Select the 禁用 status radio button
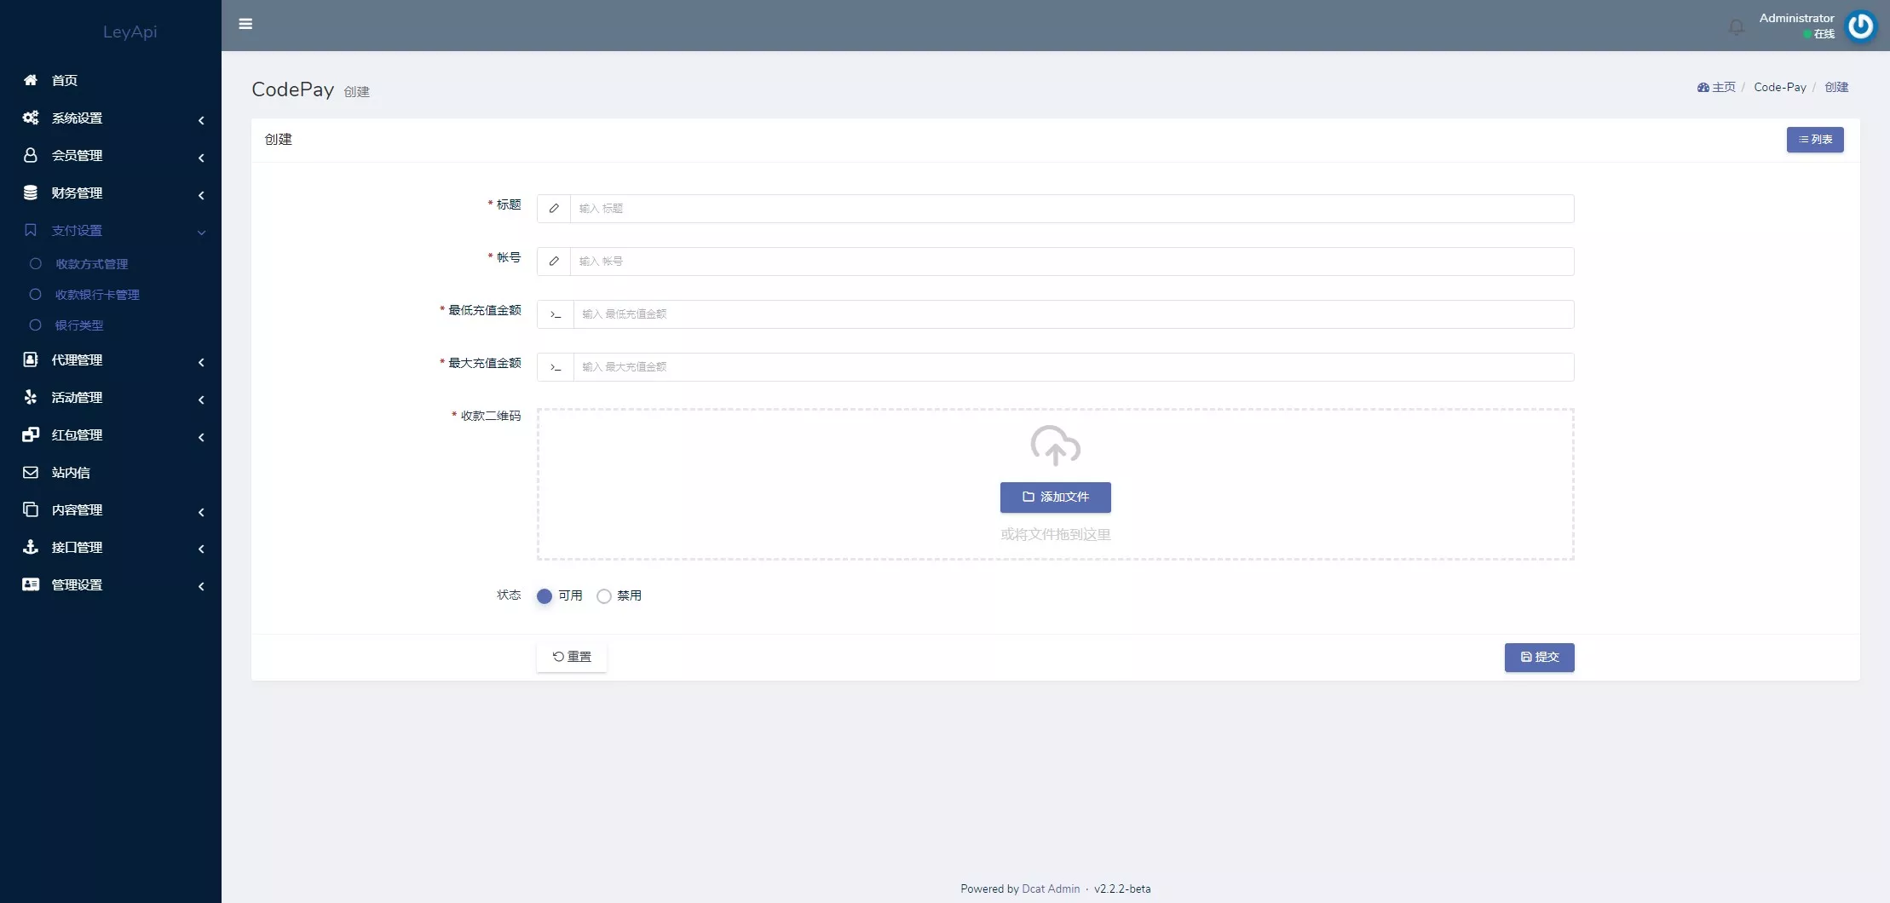Viewport: 1890px width, 903px height. [x=604, y=596]
